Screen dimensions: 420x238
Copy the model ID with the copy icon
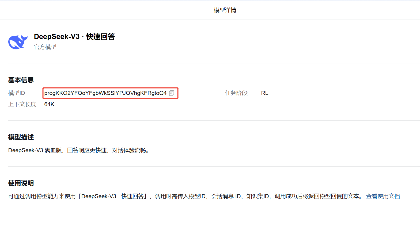click(172, 93)
